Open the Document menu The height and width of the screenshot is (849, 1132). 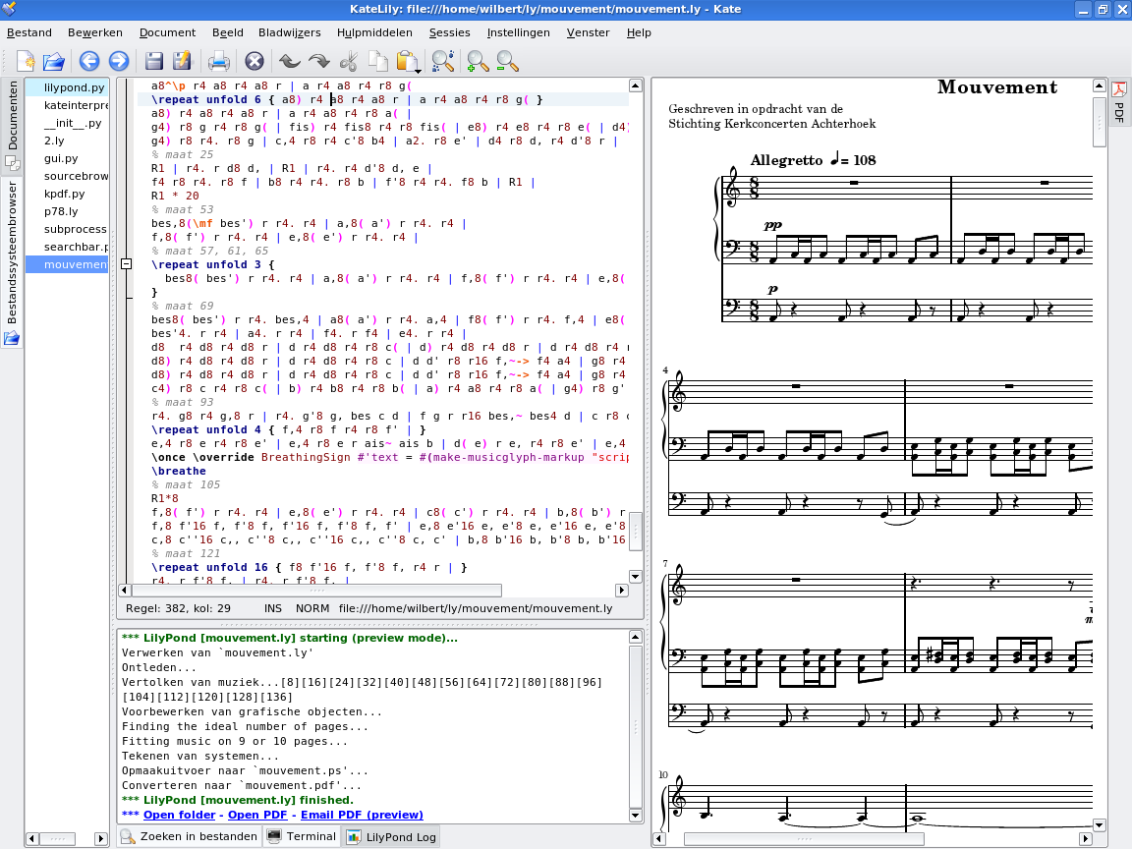click(167, 32)
